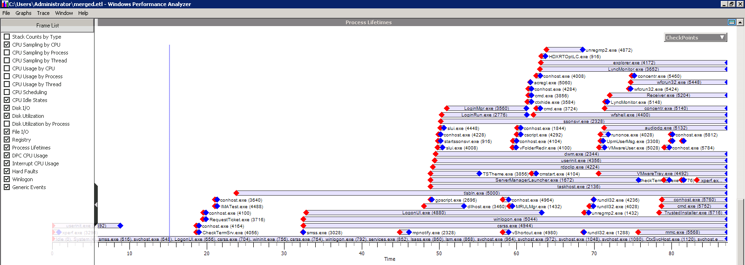Uncheck DPC CPU Usage
Screen dimensions: 745x265
click(7, 155)
